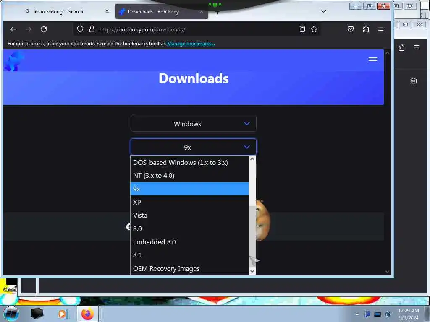The height and width of the screenshot is (322, 430).
Task: Reload the current Firefox page
Action: tap(44, 29)
